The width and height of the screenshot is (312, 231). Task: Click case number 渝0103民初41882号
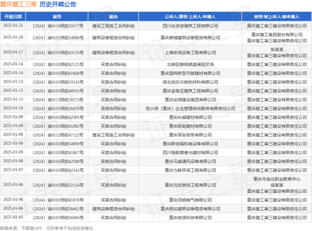[x=58, y=126]
